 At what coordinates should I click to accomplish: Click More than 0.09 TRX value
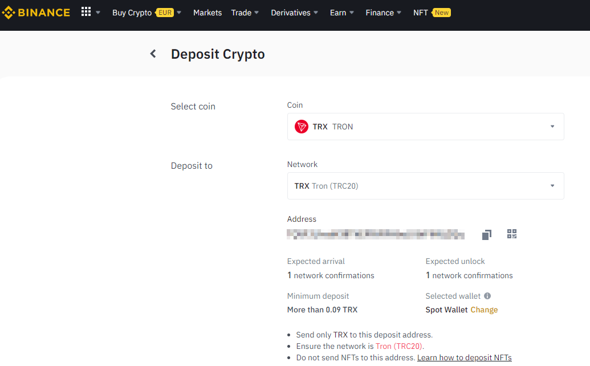322,310
